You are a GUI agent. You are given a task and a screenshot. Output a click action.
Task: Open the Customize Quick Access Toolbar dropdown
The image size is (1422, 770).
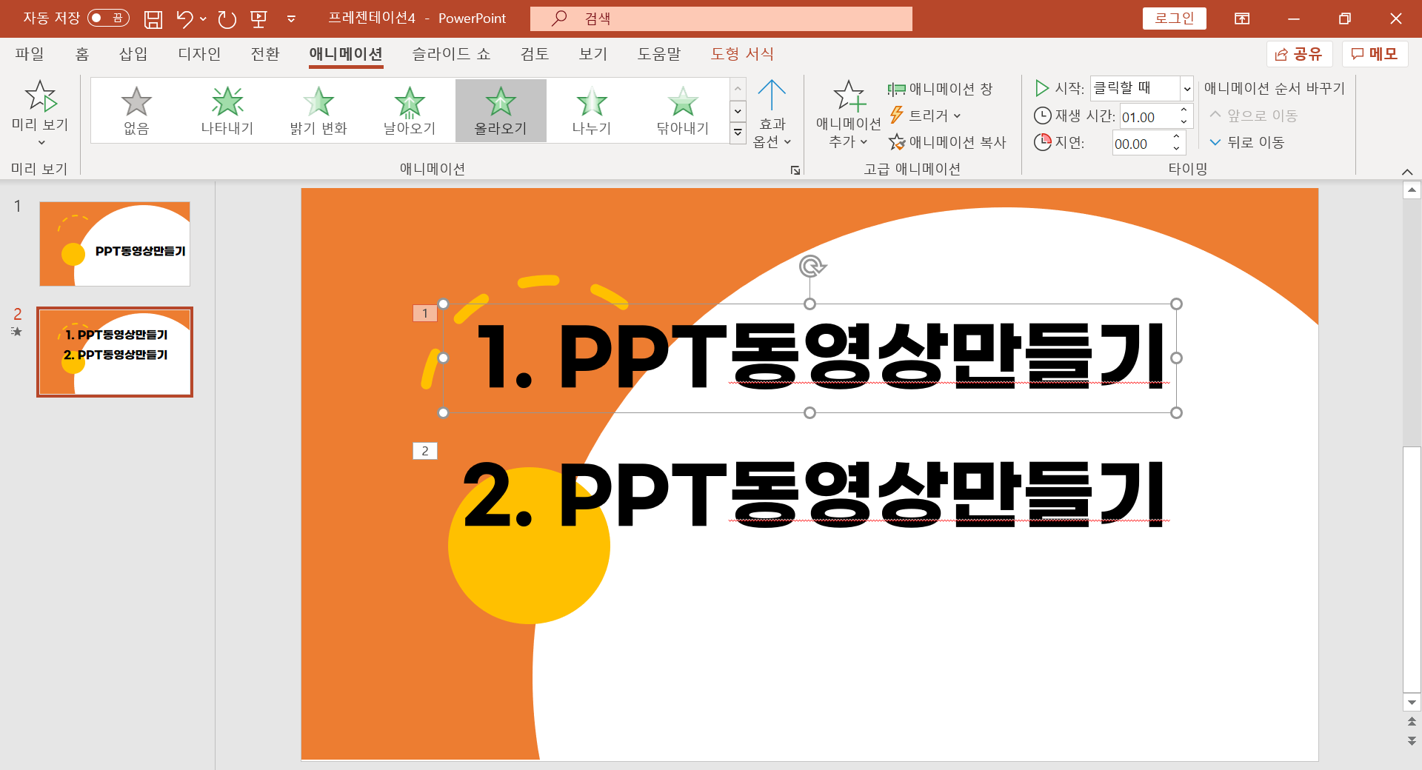click(x=291, y=19)
